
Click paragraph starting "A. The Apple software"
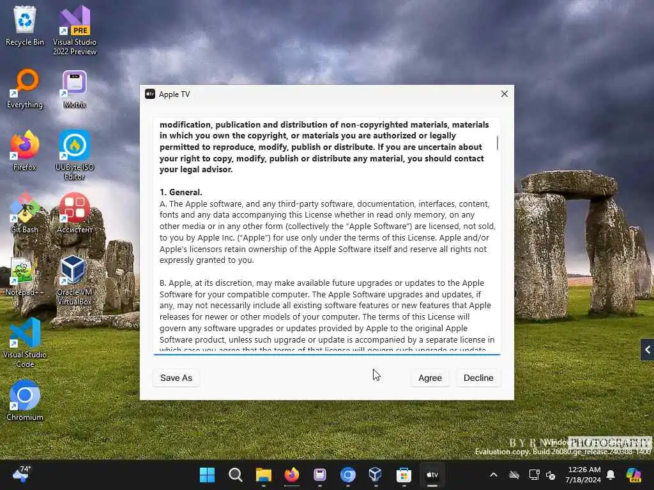click(x=328, y=232)
